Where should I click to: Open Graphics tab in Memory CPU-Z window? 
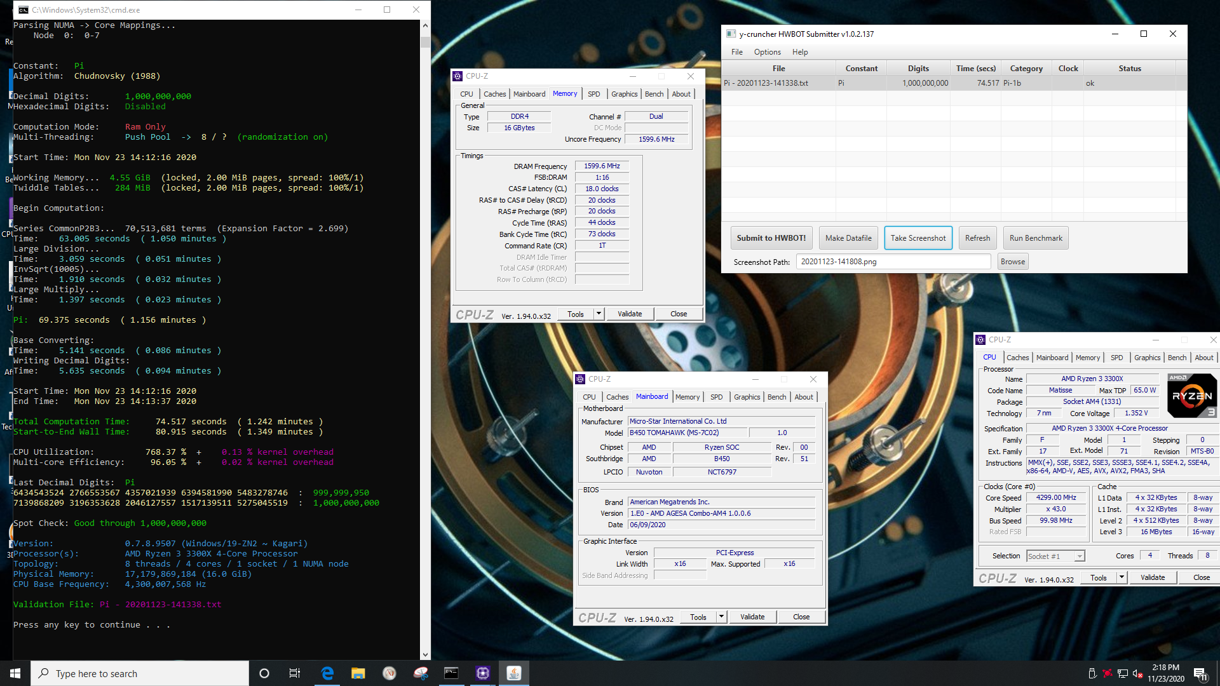624,94
